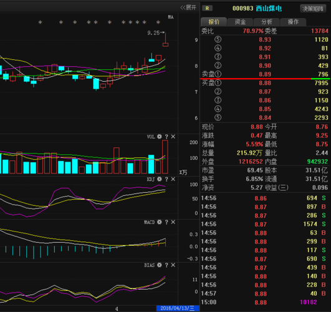Click the 委比 70.97% value
Viewport: 331px width, 312px height.
(x=253, y=31)
